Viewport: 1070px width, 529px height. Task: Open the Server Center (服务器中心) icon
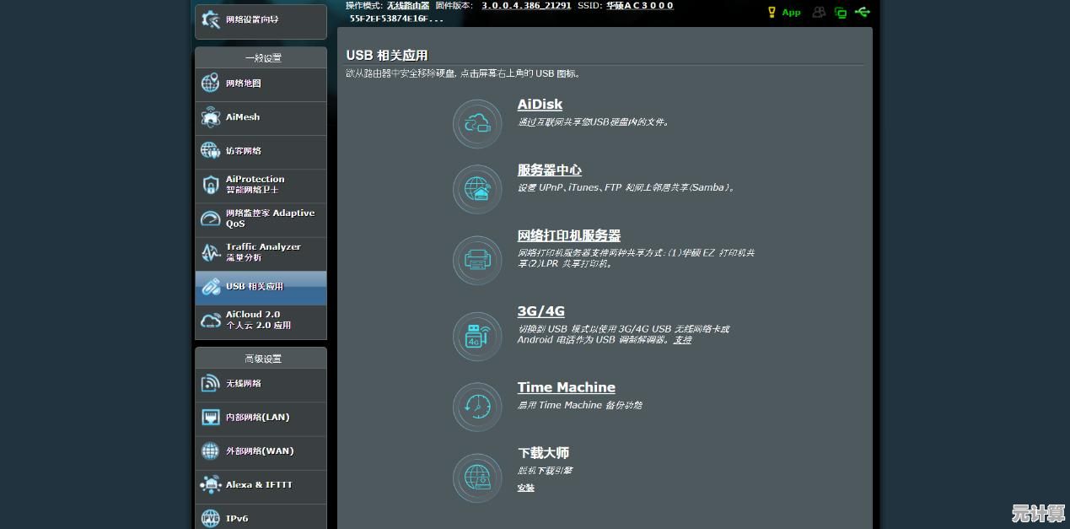pyautogui.click(x=477, y=189)
